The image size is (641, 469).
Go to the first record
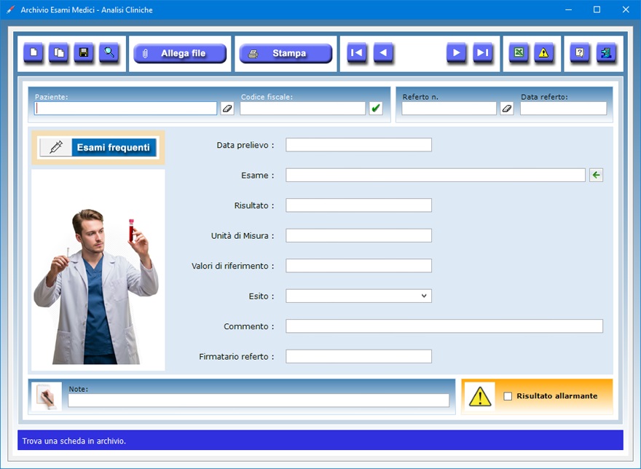[357, 53]
